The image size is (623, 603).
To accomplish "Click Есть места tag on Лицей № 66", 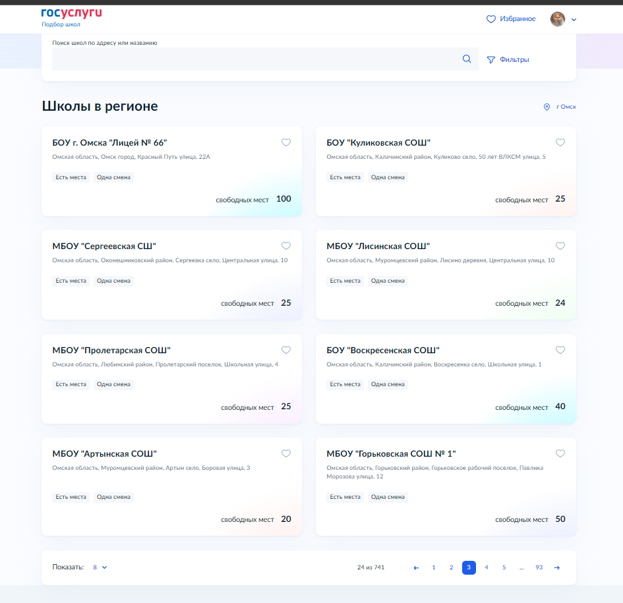I will click(71, 177).
